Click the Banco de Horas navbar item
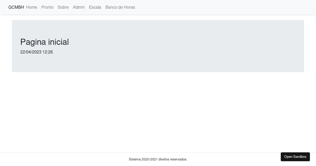This screenshot has width=316, height=166. coord(120,7)
